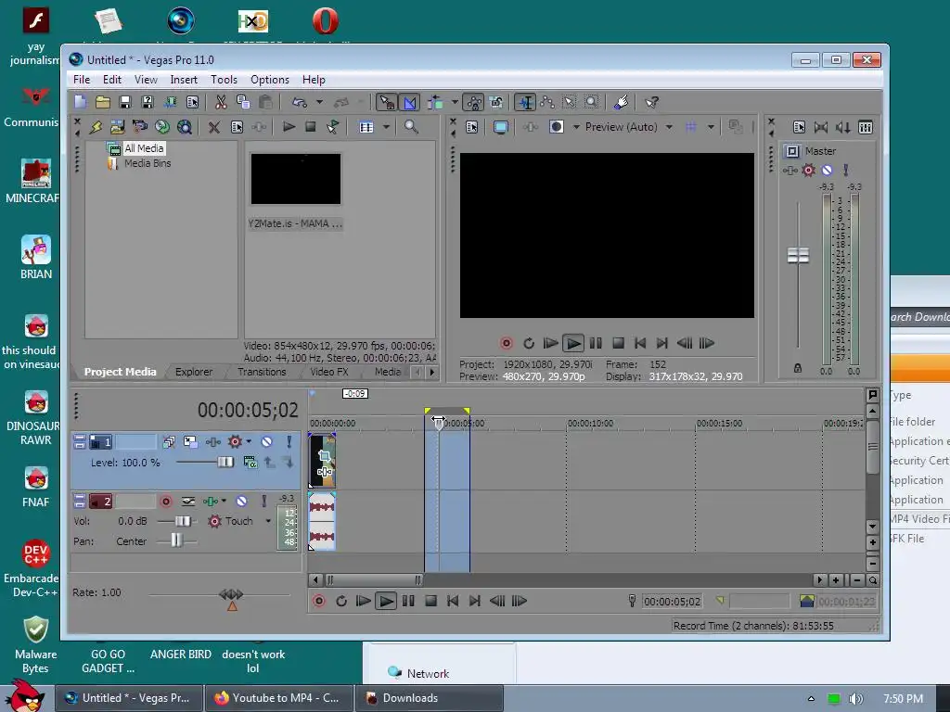The width and height of the screenshot is (950, 712).
Task: Copy selection with the Copy icon
Action: 243,102
